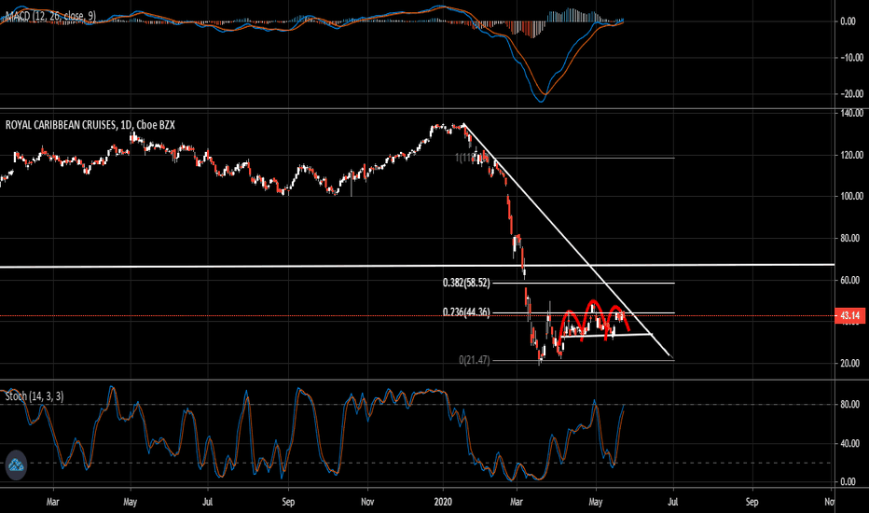The height and width of the screenshot is (513, 869).
Task: Click the Stoch (14, 3, 3) indicator label
Action: pyautogui.click(x=34, y=396)
